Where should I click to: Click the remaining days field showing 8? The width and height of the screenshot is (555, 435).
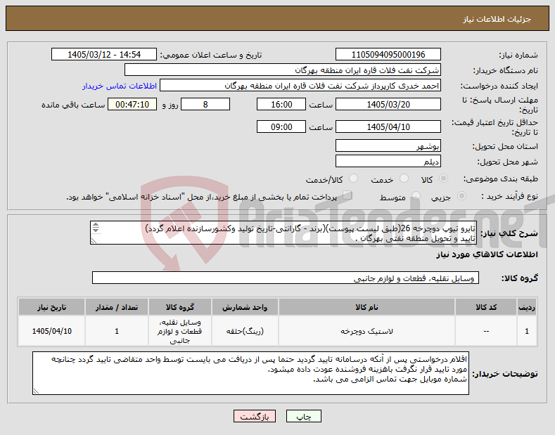(x=205, y=104)
